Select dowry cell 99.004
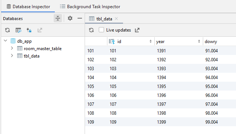The image size is (236, 134). [220, 122]
